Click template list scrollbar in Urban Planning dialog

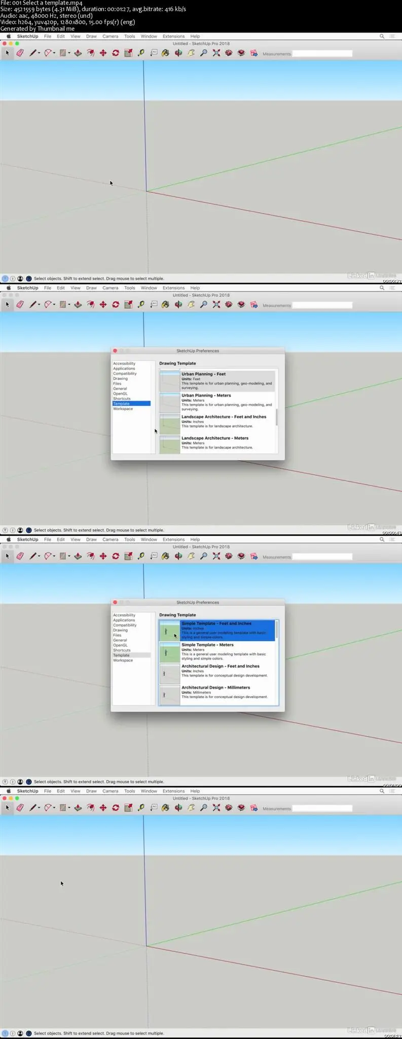point(277,417)
